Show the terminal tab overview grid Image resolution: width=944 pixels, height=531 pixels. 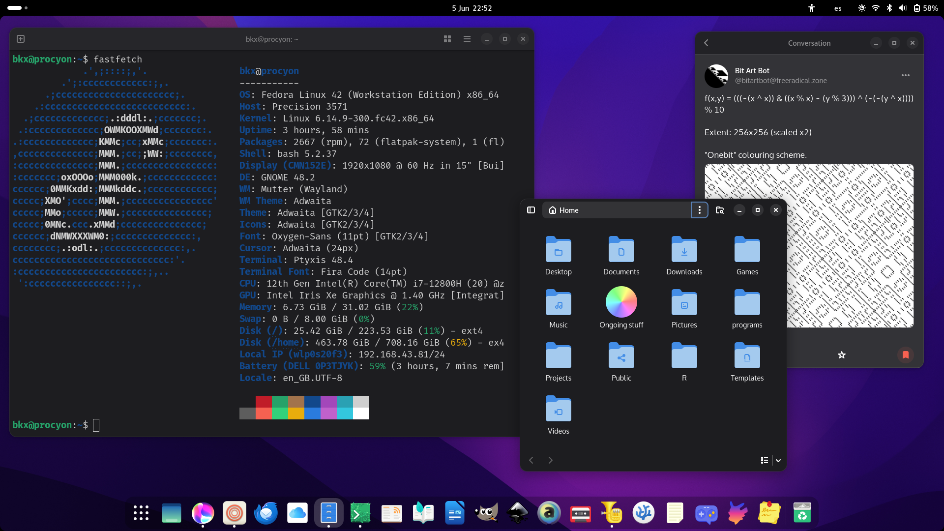pyautogui.click(x=447, y=39)
